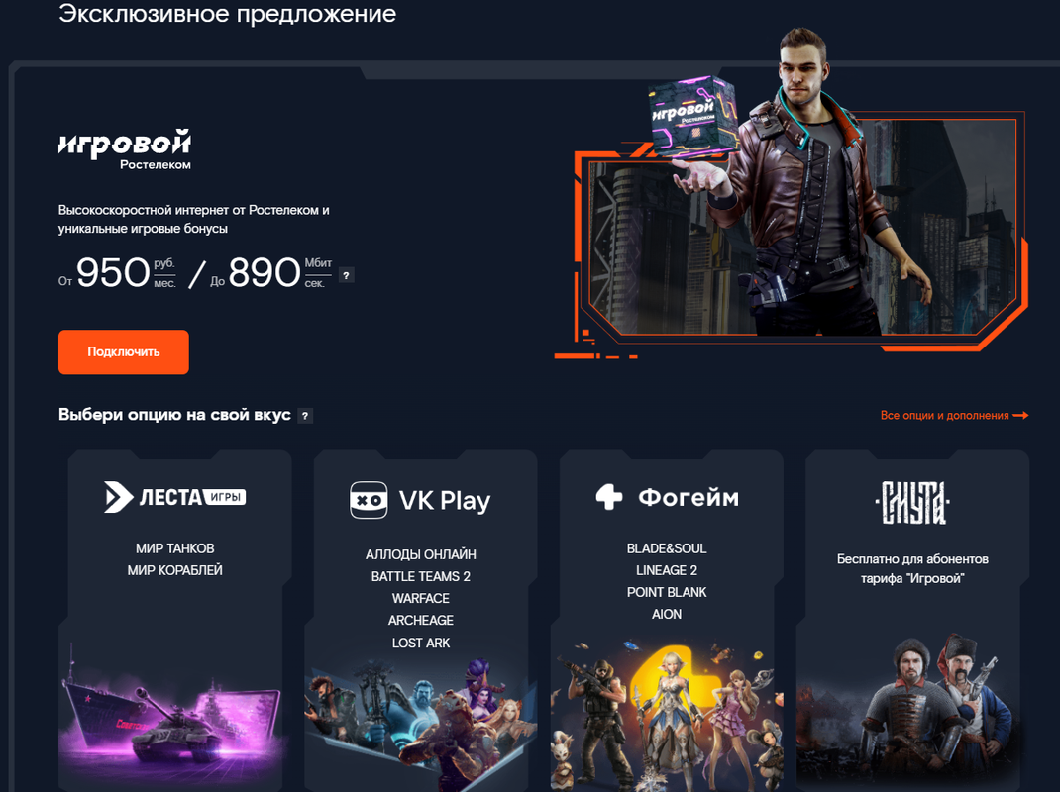Click the orange Подключить button

[124, 352]
